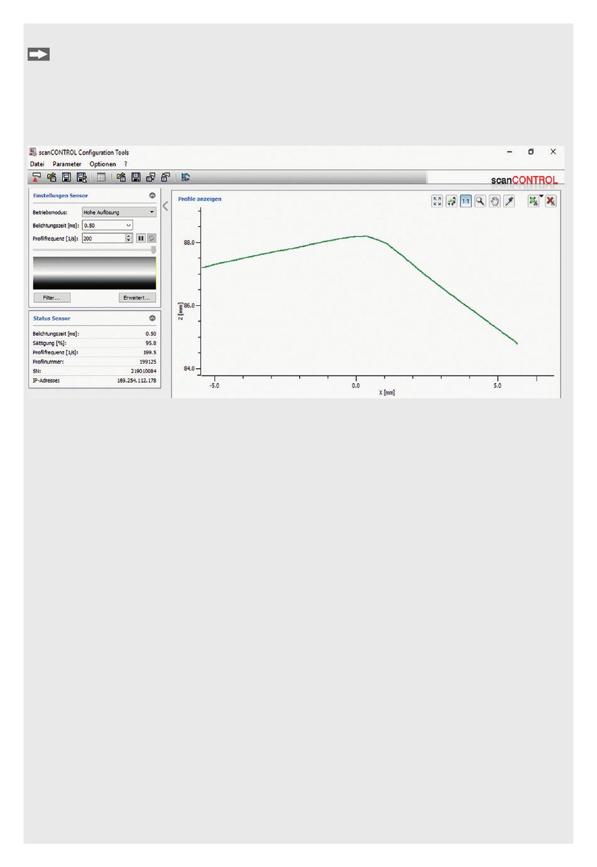
Task: Click the first save parameters floppy icon
Action: pyautogui.click(x=66, y=178)
